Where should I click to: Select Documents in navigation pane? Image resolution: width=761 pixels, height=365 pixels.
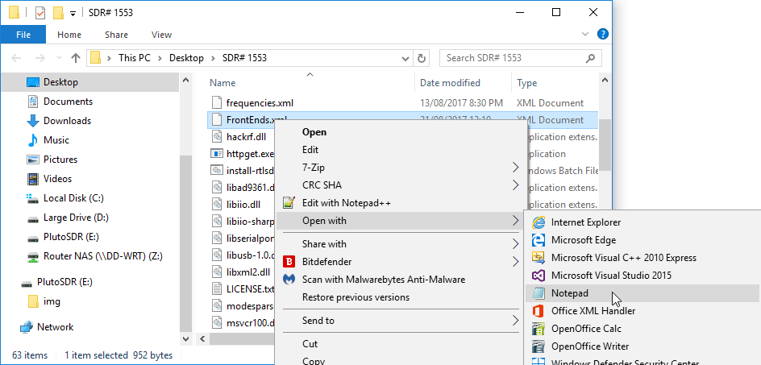68,102
